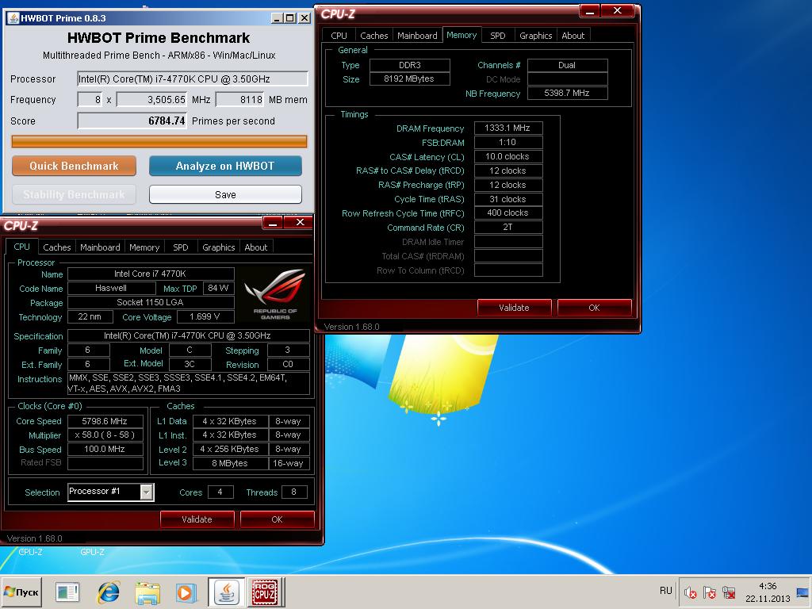This screenshot has height=609, width=812.
Task: Open the Action Center flag tray icon
Action: 710,592
